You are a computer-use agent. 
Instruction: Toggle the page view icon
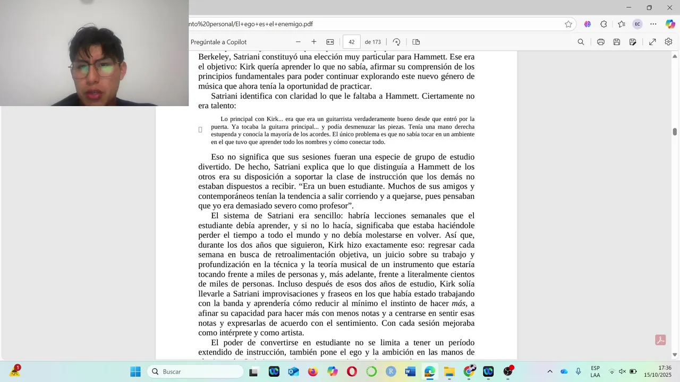(x=416, y=42)
